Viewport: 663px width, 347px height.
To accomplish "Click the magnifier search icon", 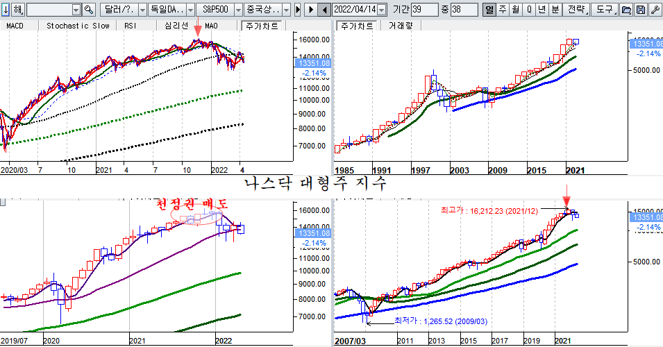I will coord(89,10).
